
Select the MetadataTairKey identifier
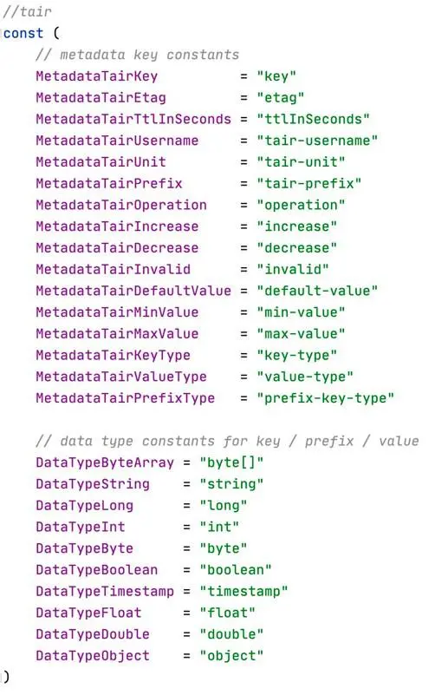point(96,76)
